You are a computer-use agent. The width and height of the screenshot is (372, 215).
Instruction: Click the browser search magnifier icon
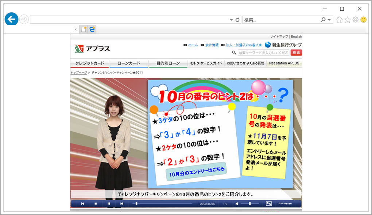point(323,20)
